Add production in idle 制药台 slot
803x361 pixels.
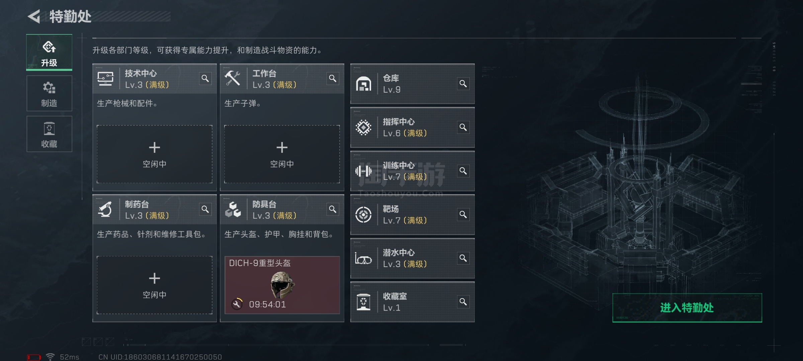coord(155,285)
